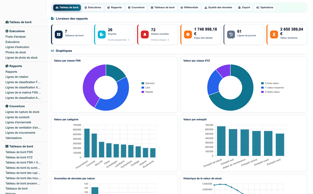Open the Tableaux de bord tab
Viewport: 313px width, 194px height.
click(162, 8)
